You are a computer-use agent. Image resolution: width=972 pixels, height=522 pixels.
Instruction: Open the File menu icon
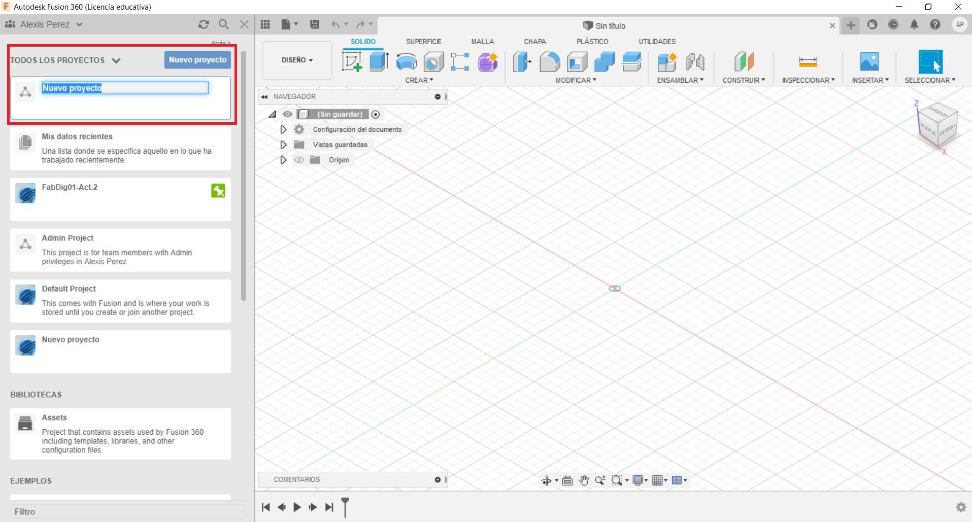point(286,24)
